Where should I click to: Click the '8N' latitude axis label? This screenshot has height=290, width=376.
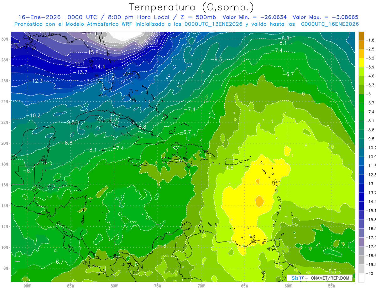pyautogui.click(x=6, y=268)
